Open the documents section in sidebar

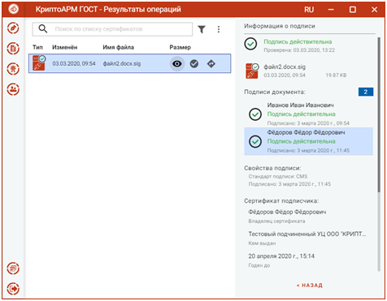(13, 49)
